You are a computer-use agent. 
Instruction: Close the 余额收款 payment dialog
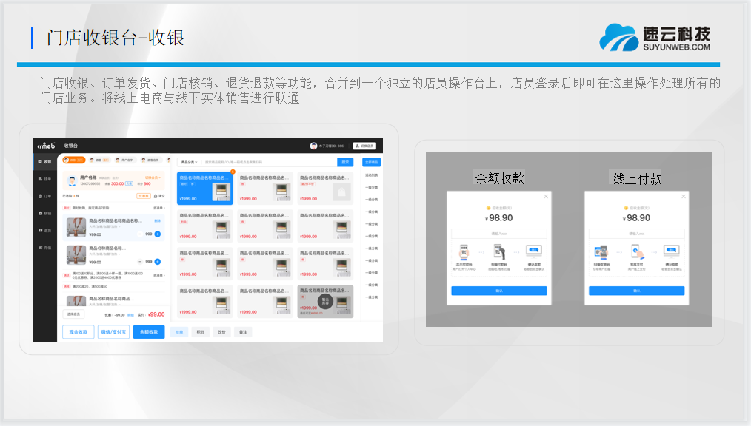546,197
